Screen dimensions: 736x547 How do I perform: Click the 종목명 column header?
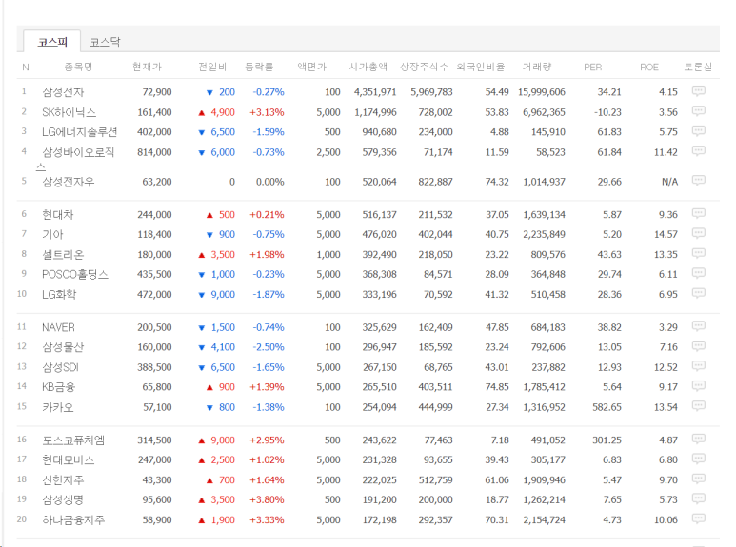pyautogui.click(x=78, y=67)
